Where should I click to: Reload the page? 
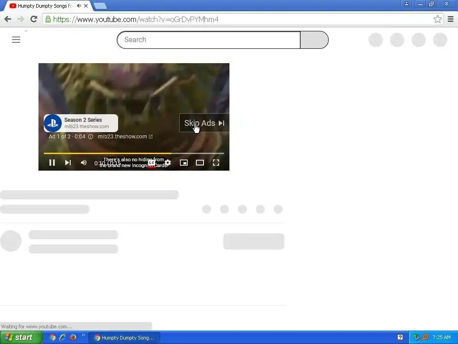pyautogui.click(x=34, y=19)
